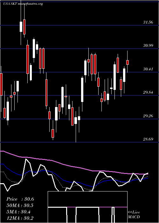
Task: Click the Price : 30.6 readout
Action: [x=20, y=199]
